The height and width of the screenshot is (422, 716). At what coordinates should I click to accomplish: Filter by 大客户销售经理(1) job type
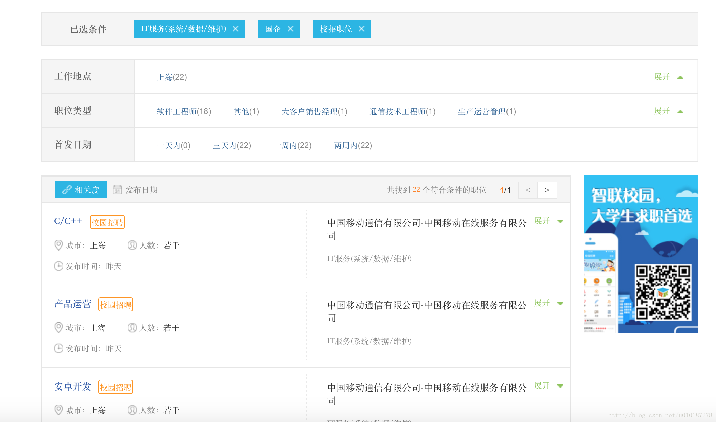[314, 111]
